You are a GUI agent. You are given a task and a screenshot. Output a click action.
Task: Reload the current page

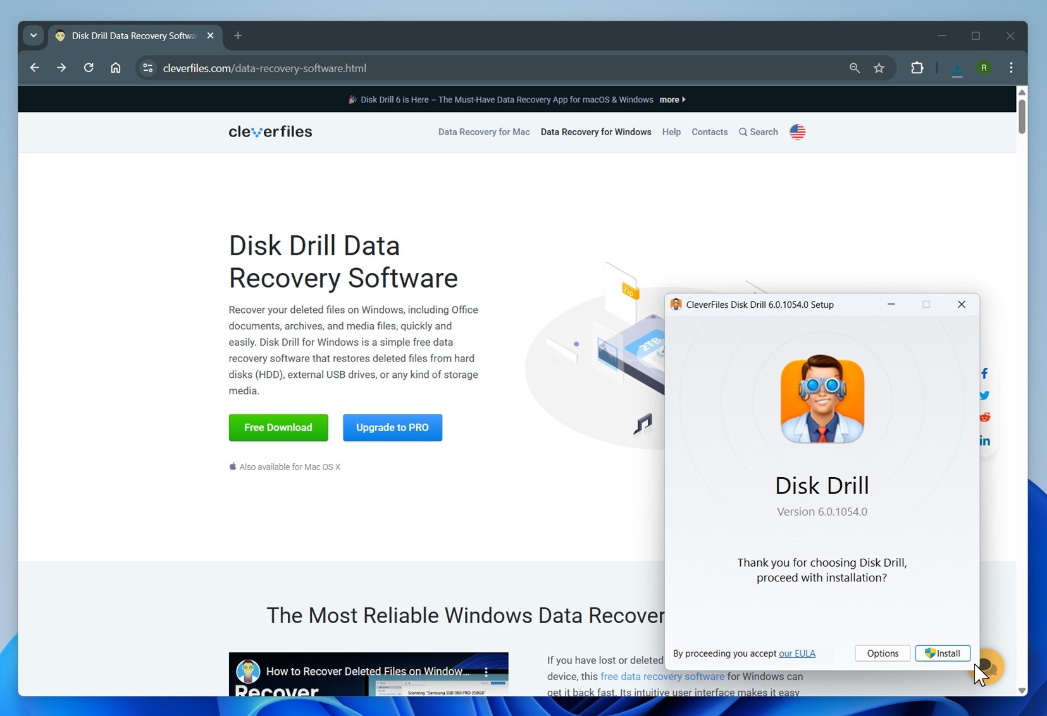point(89,68)
